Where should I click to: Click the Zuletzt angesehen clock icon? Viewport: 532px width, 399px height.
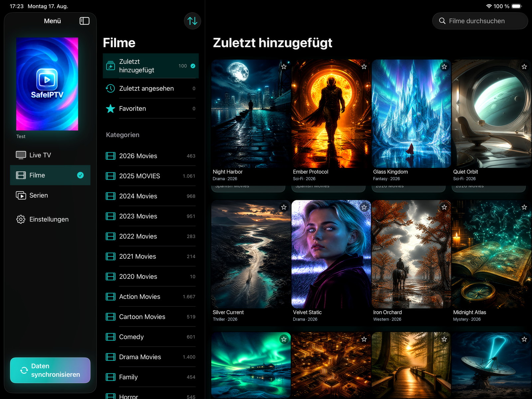110,88
